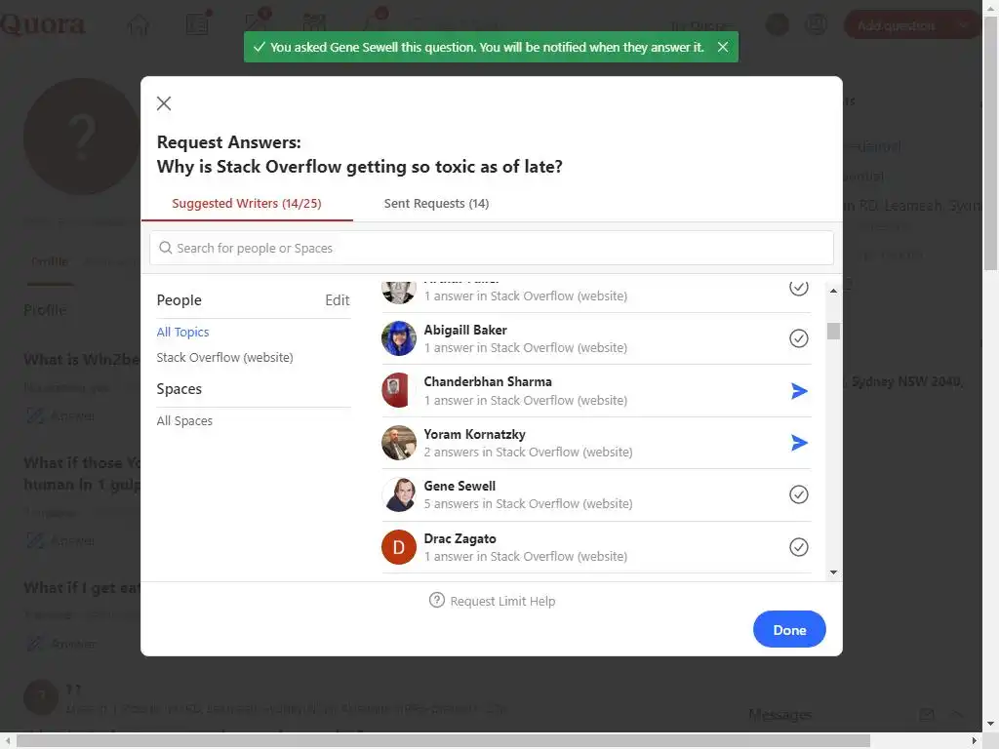Viewport: 999px width, 749px height.
Task: Click the name Abigaill Baker
Action: [465, 330]
